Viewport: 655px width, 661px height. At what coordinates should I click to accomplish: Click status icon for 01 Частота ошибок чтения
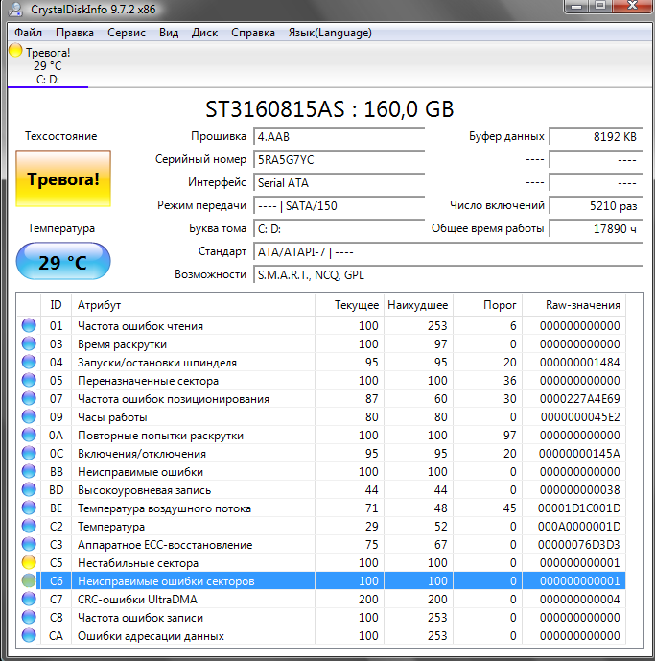tap(29, 325)
